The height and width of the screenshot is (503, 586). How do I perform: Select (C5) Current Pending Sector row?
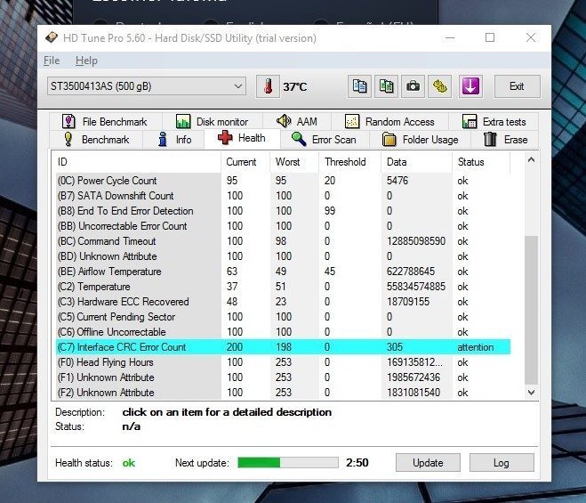click(x=283, y=317)
